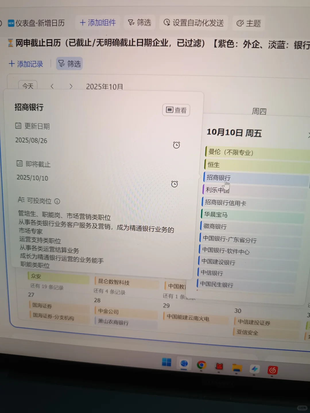The width and height of the screenshot is (310, 413).
Task: Click the info icon next to 可投岗位
Action: (57, 201)
